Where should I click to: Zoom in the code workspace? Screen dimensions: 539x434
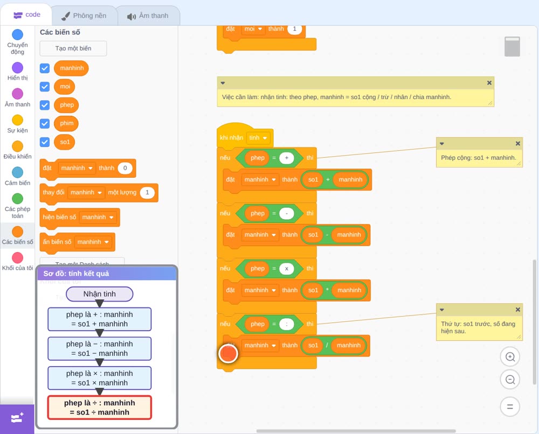[510, 357]
